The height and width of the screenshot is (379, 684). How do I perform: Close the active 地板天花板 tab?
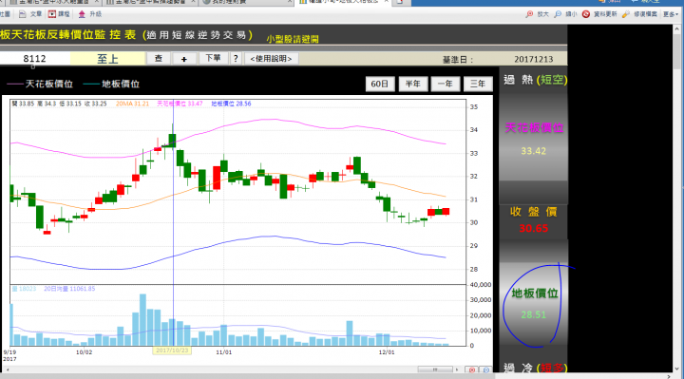(x=387, y=2)
